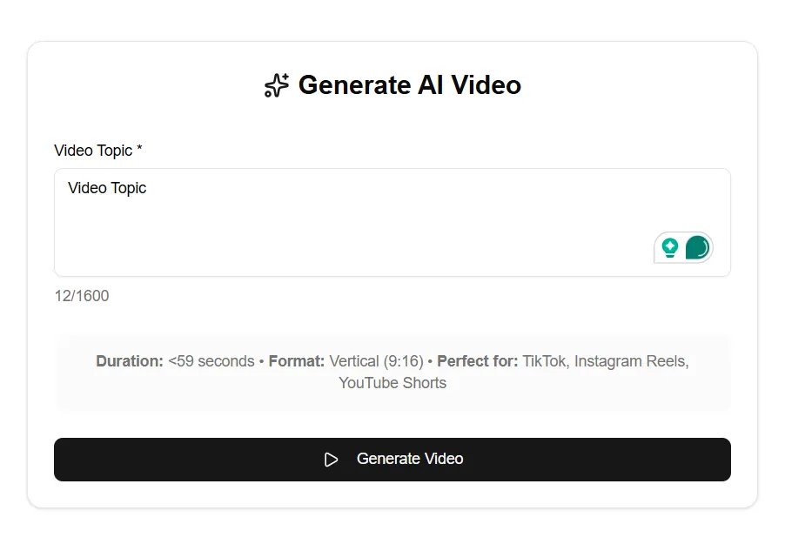
Task: Click the 12/1600 character counter
Action: pyautogui.click(x=81, y=296)
